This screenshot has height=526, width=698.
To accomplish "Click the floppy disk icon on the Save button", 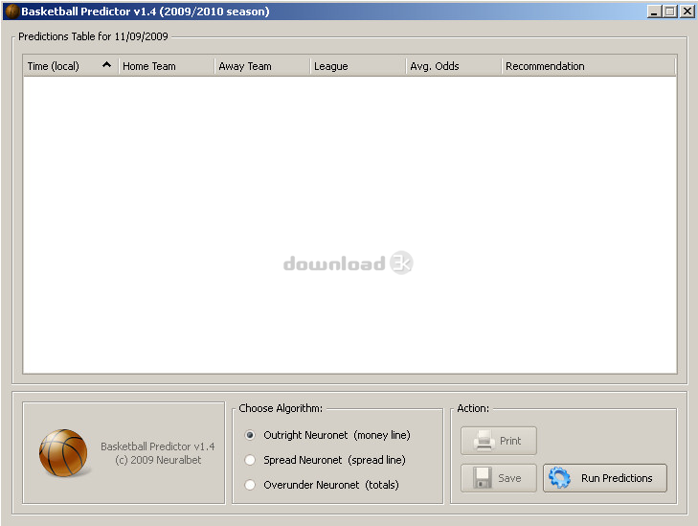I will pyautogui.click(x=483, y=477).
